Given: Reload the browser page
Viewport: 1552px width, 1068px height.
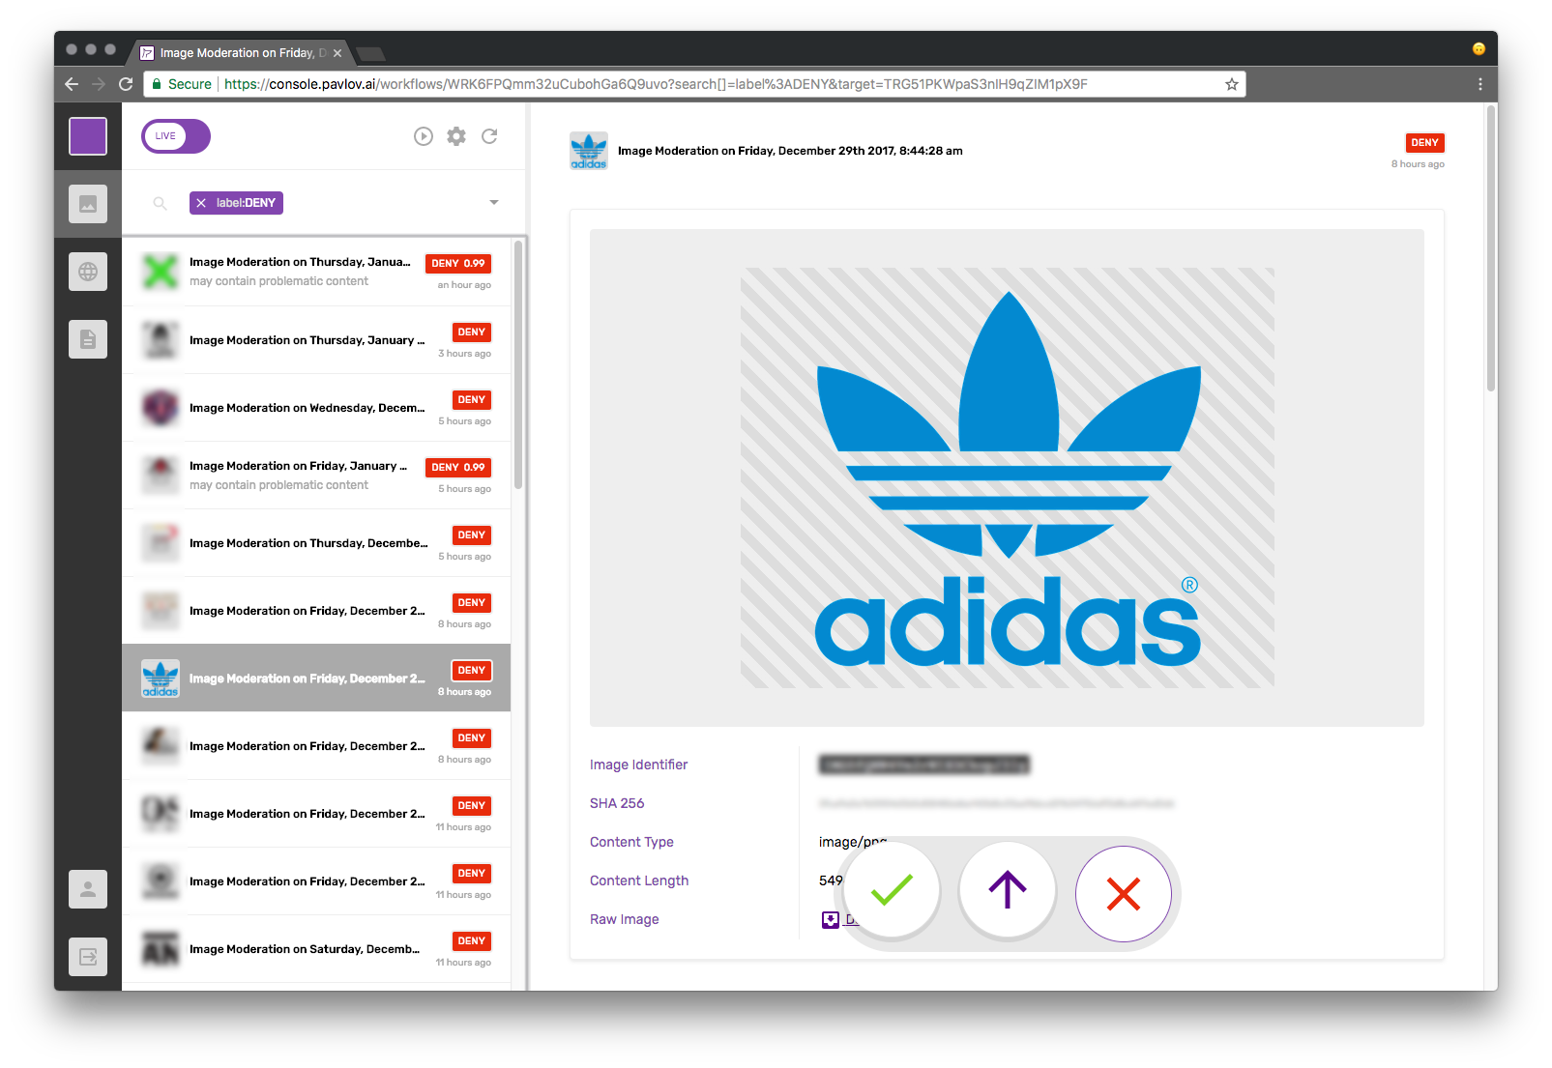Looking at the screenshot, I should tap(126, 84).
